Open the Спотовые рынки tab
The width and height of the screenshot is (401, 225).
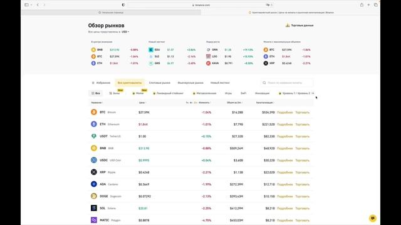coord(160,82)
